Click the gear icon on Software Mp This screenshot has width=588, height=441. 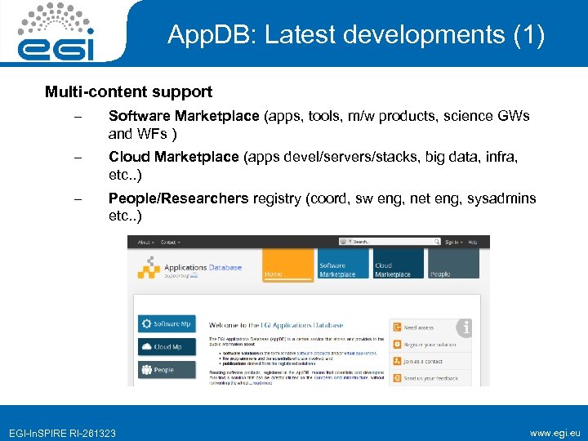pos(147,323)
